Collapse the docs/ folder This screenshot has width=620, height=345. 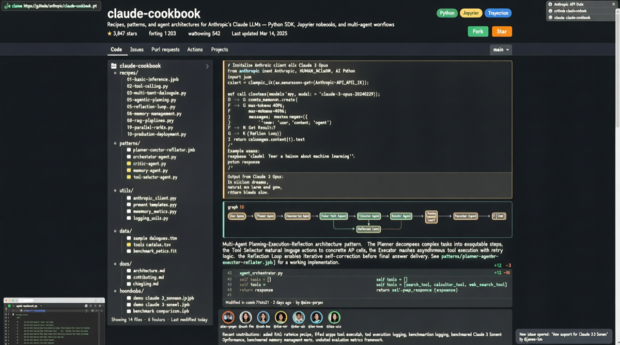126,264
